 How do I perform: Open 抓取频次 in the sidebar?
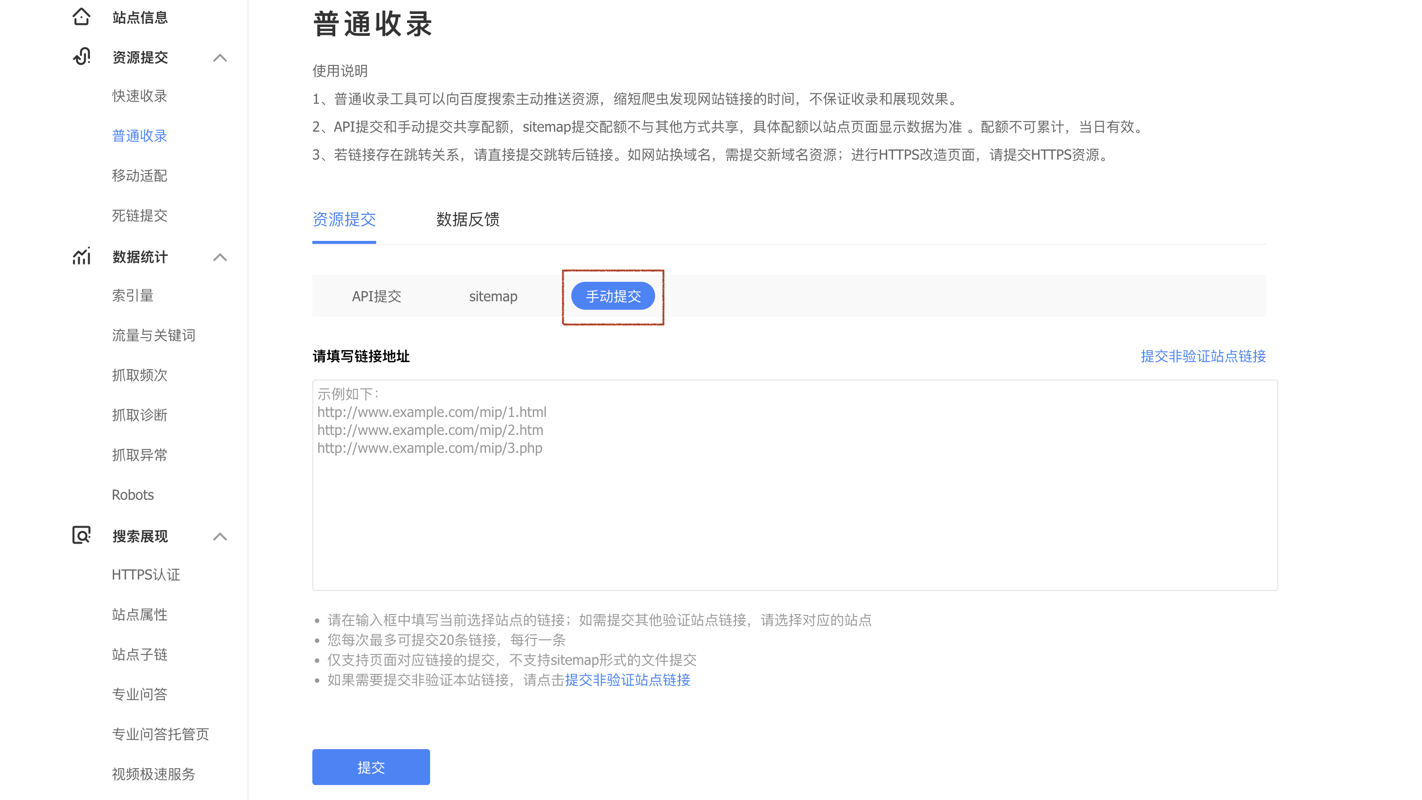(140, 375)
